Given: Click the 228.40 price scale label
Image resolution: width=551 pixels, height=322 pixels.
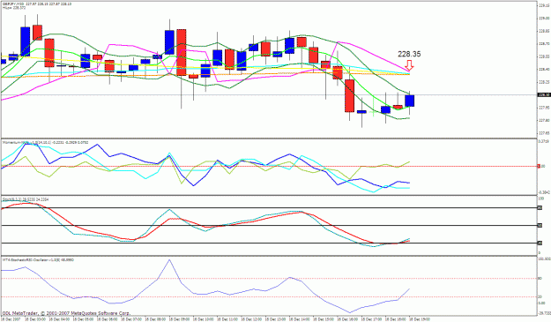Looking at the screenshot, I should click(544, 69).
